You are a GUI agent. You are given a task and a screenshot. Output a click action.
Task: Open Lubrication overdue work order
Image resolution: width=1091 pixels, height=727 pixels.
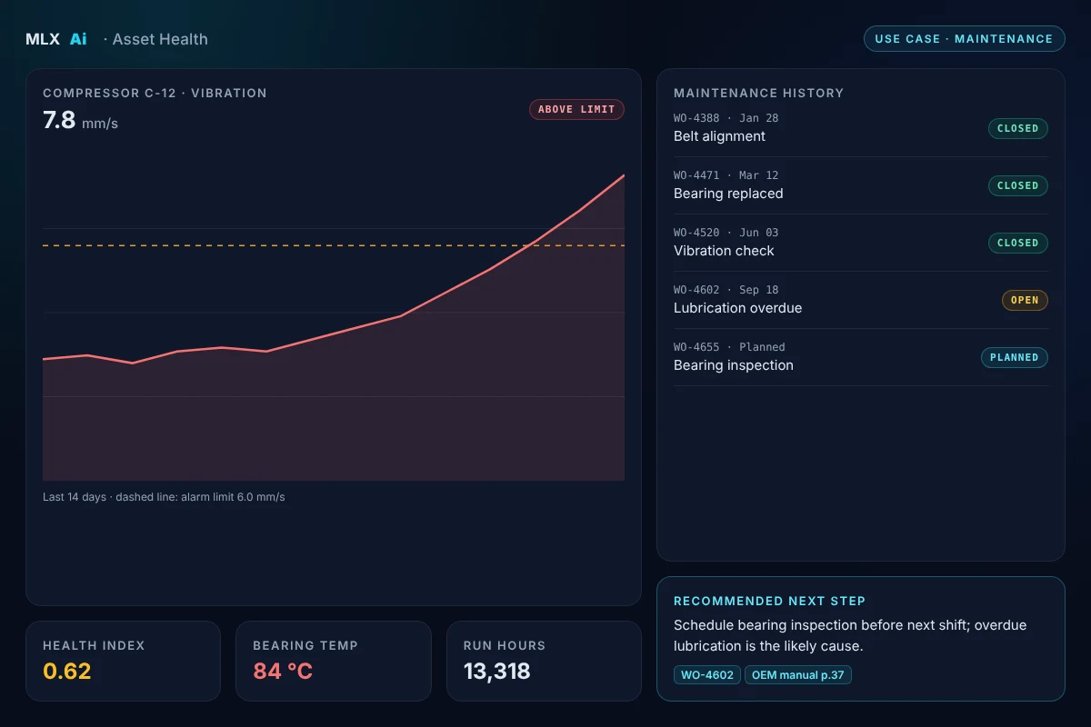pyautogui.click(x=860, y=300)
